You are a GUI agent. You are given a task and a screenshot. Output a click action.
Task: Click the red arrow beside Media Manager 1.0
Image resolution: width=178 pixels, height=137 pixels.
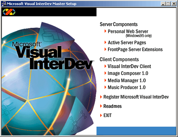click(105, 80)
